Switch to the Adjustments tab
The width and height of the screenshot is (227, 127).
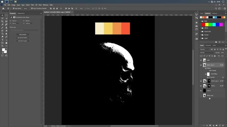(x=21, y=13)
